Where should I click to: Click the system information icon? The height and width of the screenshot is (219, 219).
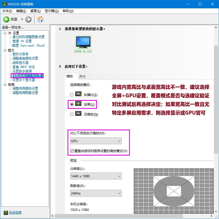6,213
